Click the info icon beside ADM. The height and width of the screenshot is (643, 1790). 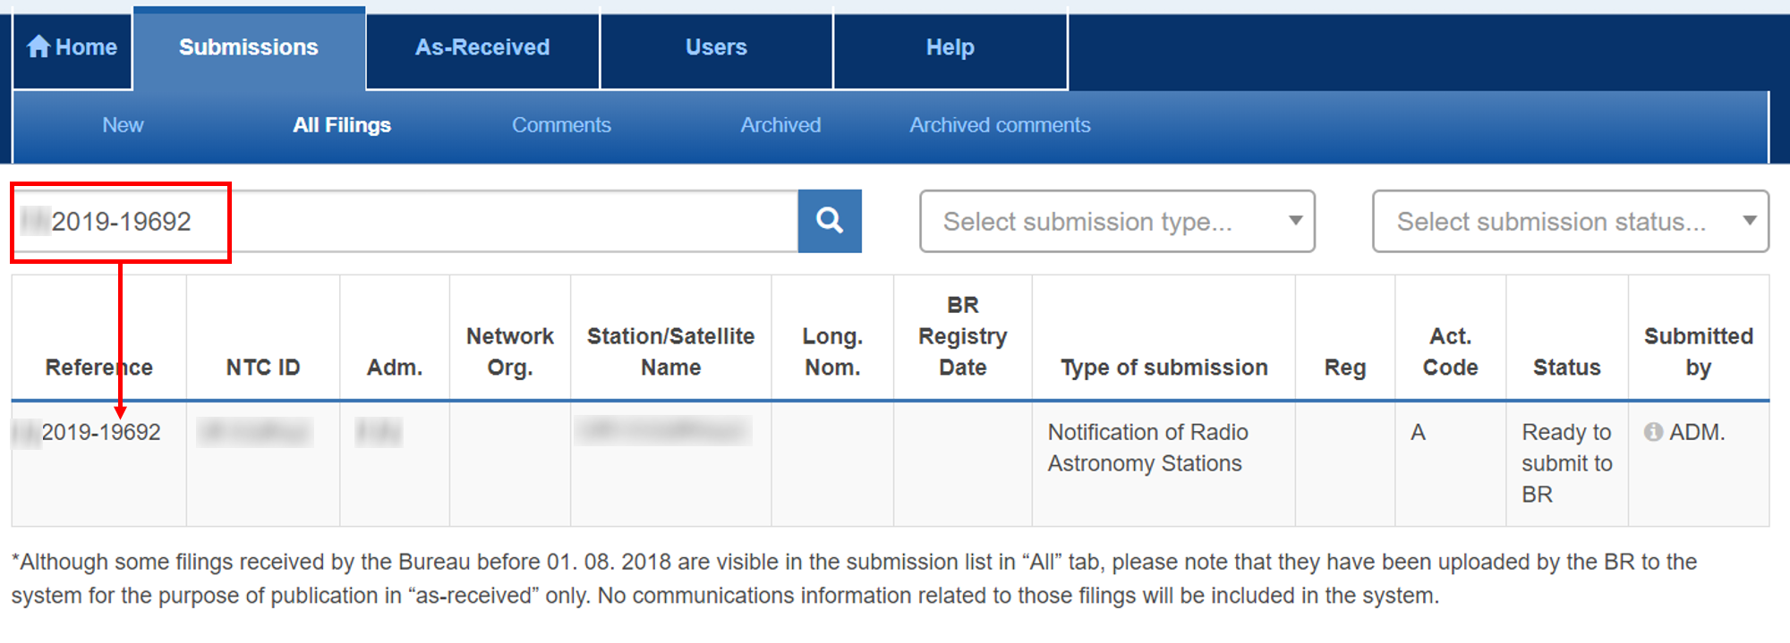[x=1653, y=432]
